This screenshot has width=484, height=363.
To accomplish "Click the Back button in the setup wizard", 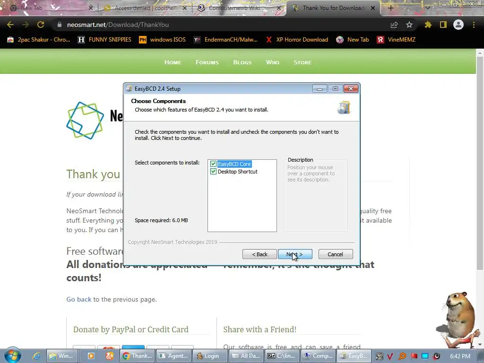I will [259, 254].
